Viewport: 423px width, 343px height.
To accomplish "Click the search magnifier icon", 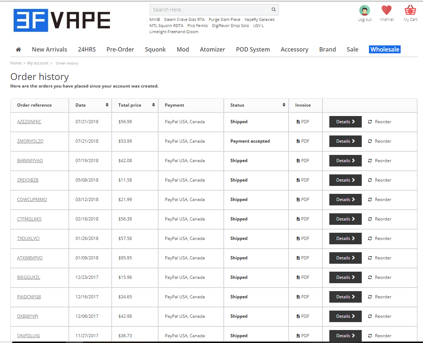I will (273, 10).
